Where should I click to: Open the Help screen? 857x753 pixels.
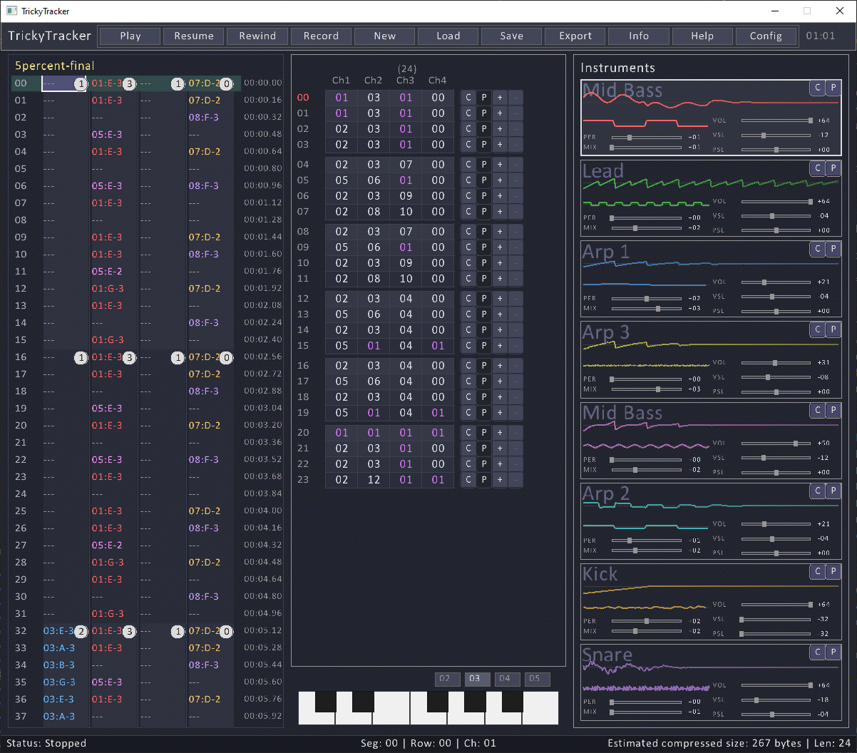click(x=702, y=36)
